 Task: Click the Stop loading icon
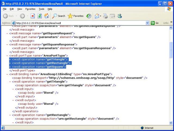(x=33, y=16)
